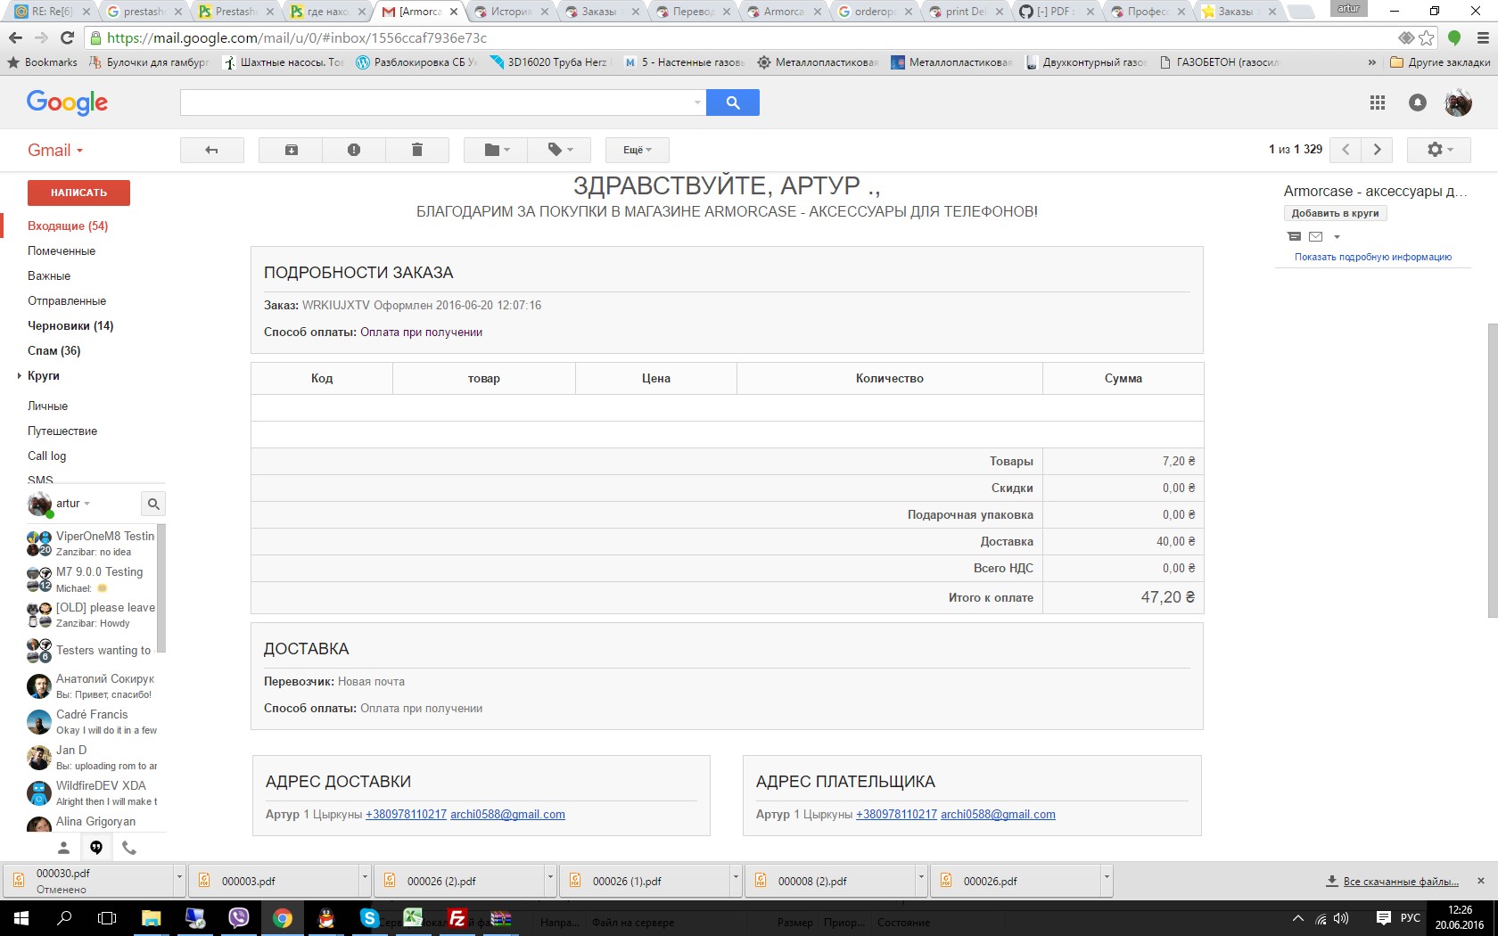Open Move to folder dropdown
1498x936 pixels.
click(x=496, y=150)
